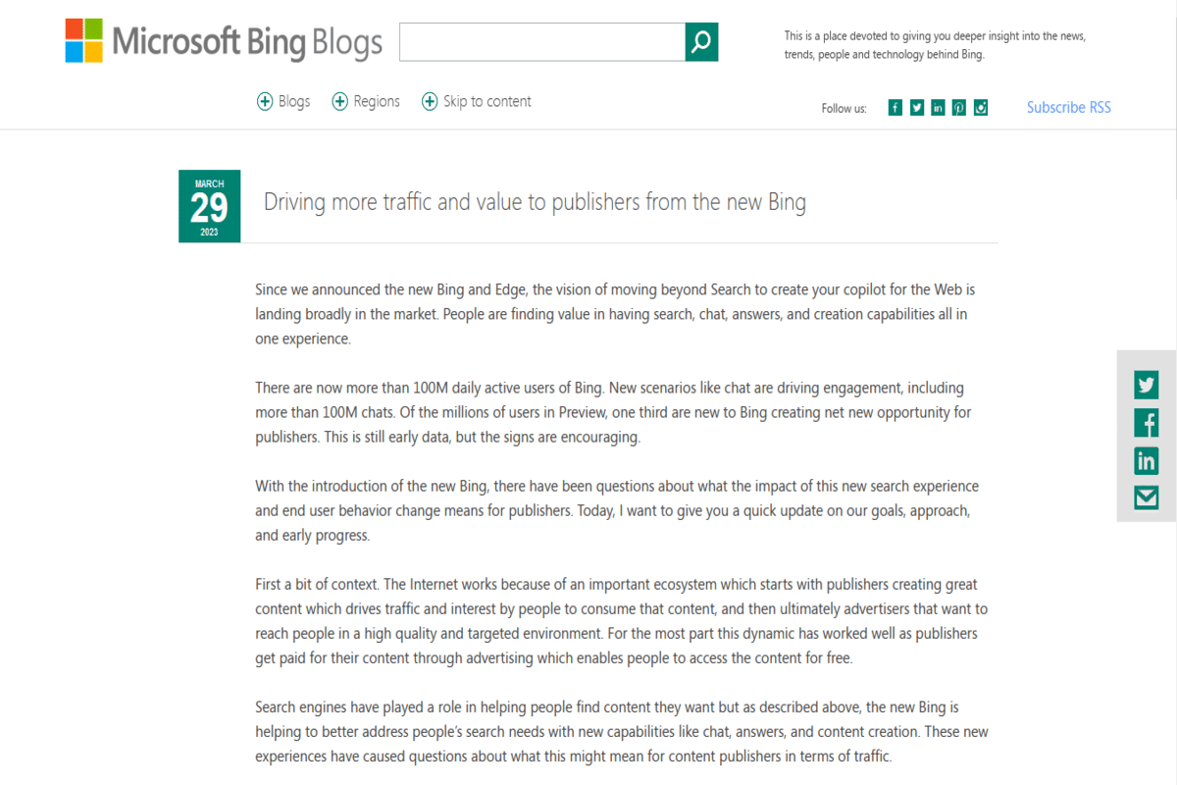Click the plus icon beside Skip to content
This screenshot has height=785, width=1177.
coord(430,101)
